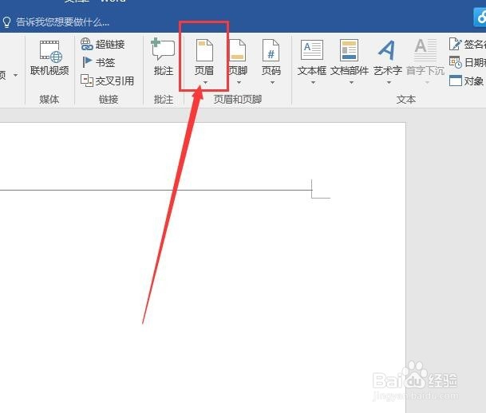The height and width of the screenshot is (413, 486).
Task: Click the Drop Cap (首字下沉) icon
Action: pyautogui.click(x=425, y=49)
